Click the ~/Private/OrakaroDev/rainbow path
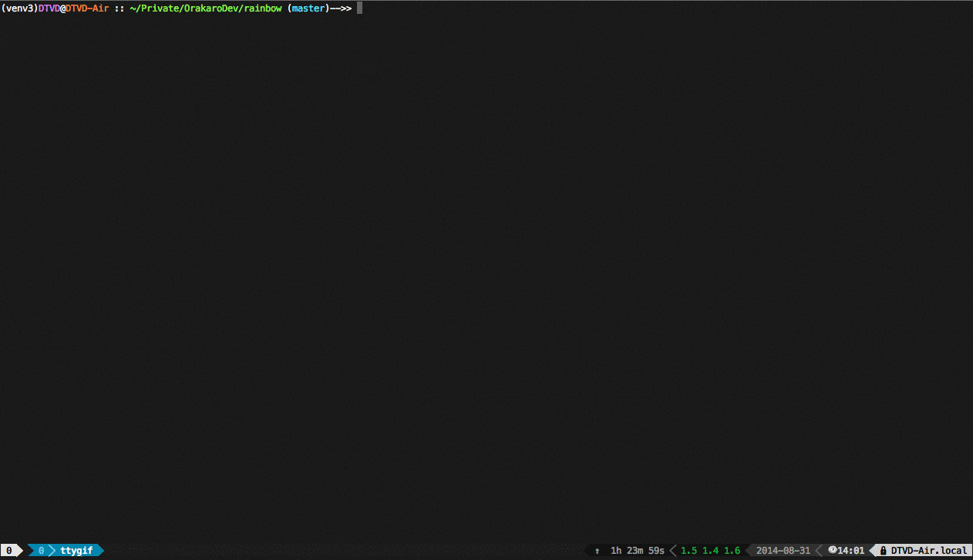This screenshot has height=560, width=973. click(206, 8)
